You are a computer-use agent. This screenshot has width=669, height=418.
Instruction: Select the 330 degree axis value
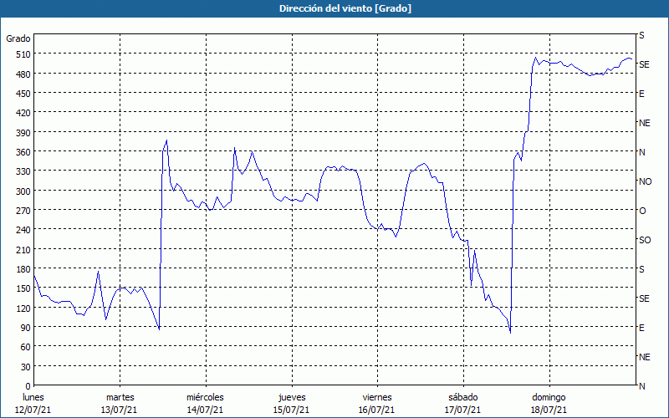[x=23, y=171]
